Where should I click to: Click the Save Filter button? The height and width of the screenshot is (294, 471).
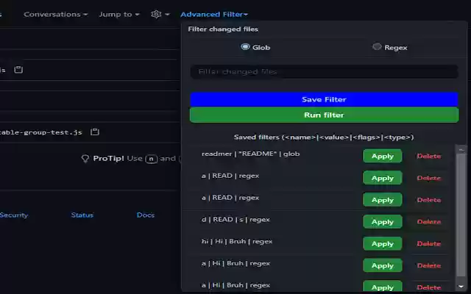(324, 99)
